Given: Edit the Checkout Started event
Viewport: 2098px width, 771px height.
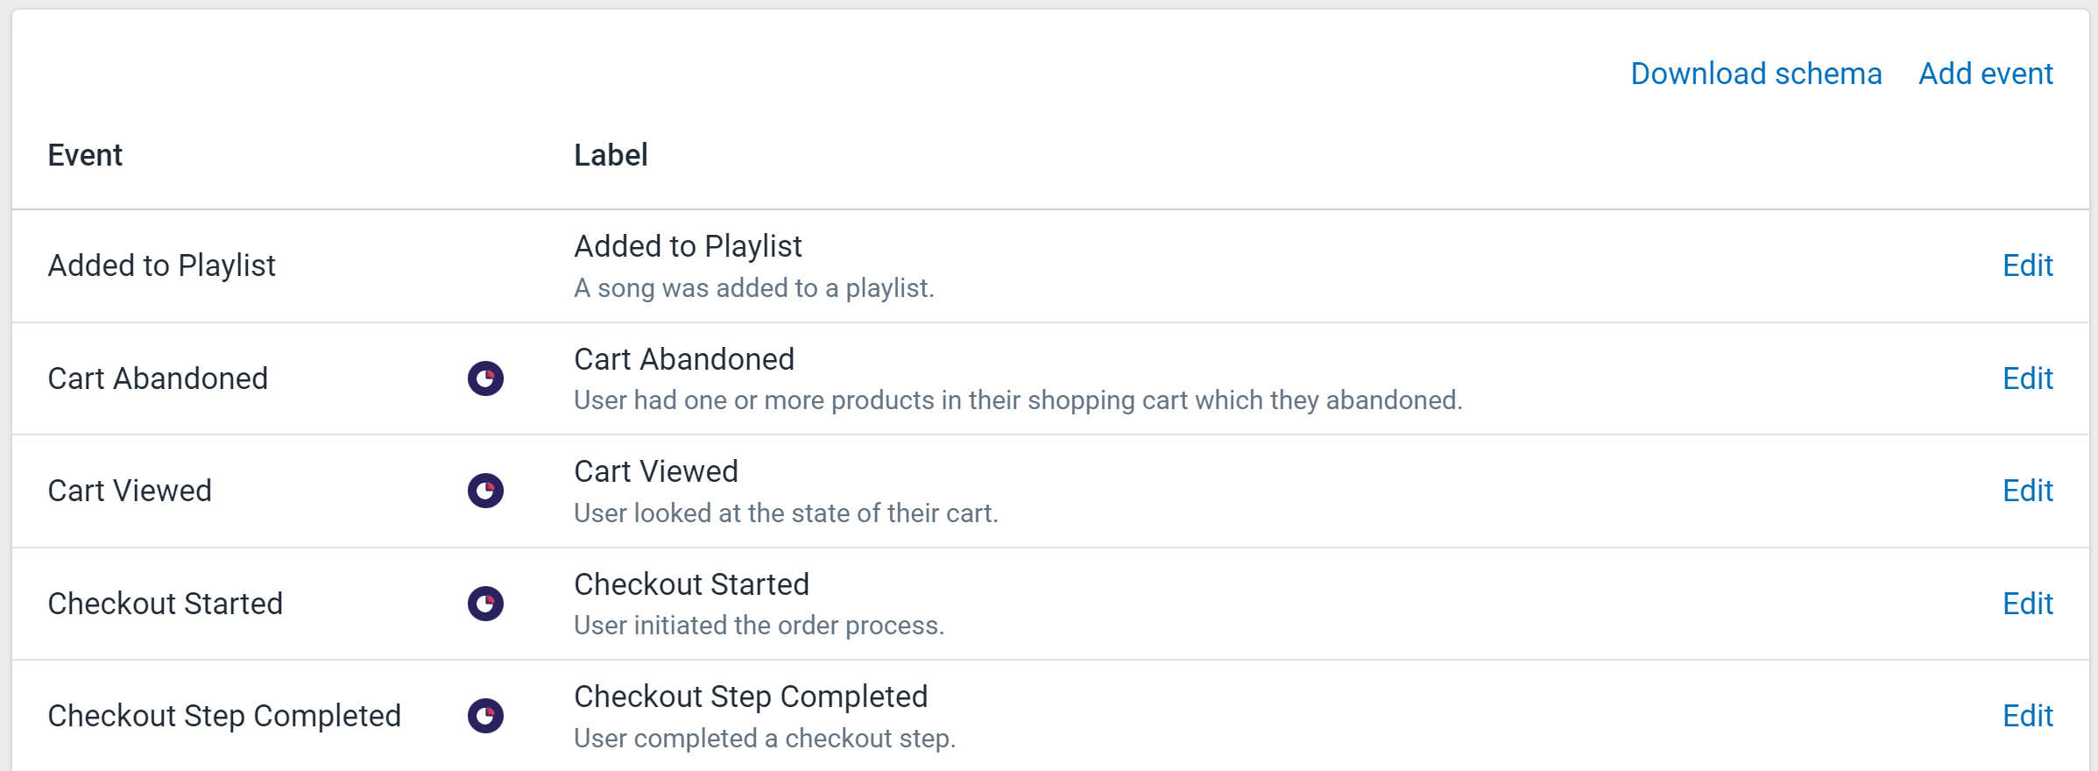Looking at the screenshot, I should [x=2028, y=604].
